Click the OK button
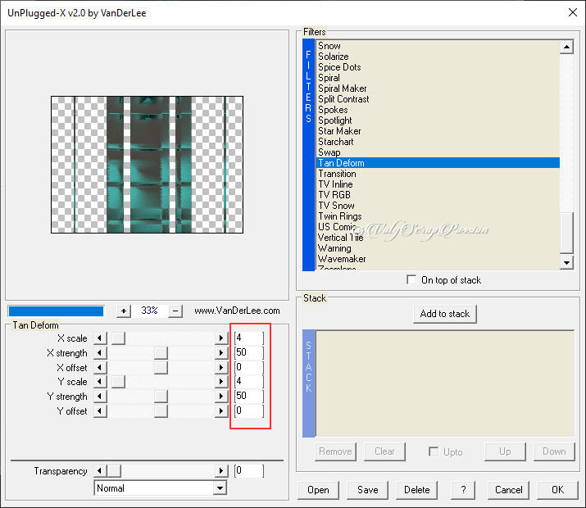Image resolution: width=586 pixels, height=508 pixels. [x=557, y=490]
